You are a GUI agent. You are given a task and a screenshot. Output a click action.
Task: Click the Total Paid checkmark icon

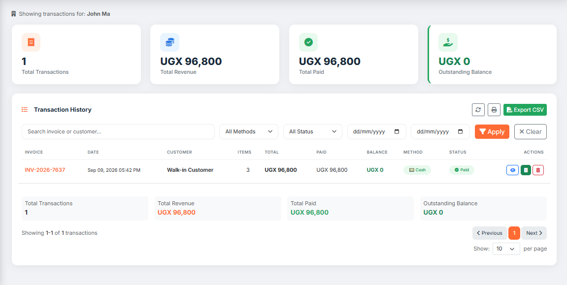pyautogui.click(x=308, y=42)
